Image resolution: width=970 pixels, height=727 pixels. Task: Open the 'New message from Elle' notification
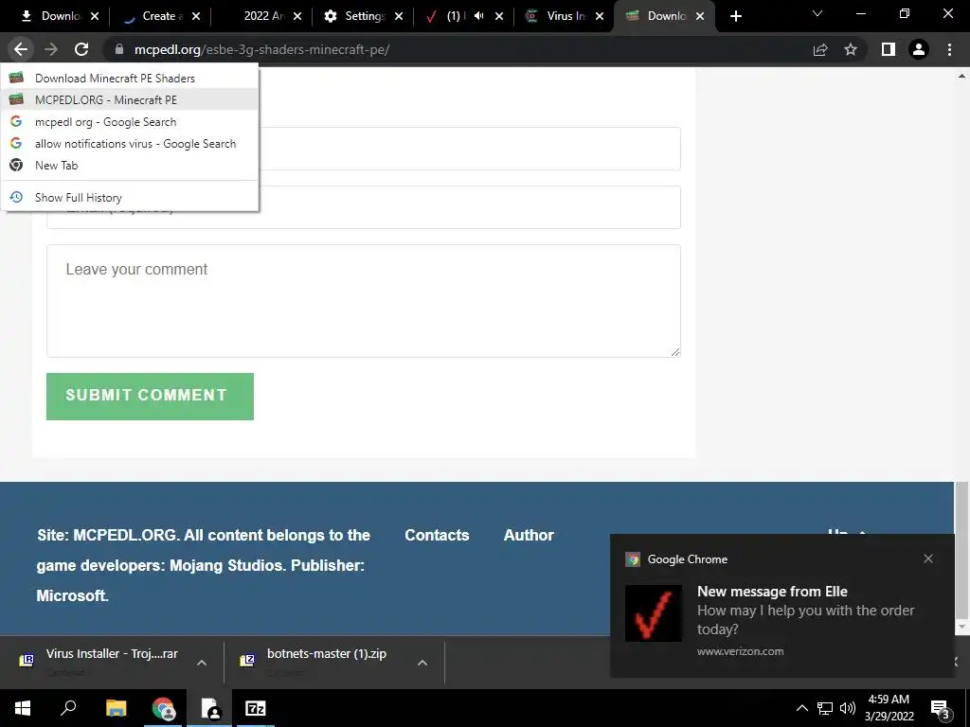[781, 606]
